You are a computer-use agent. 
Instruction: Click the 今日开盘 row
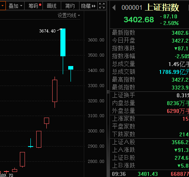(x=149, y=41)
